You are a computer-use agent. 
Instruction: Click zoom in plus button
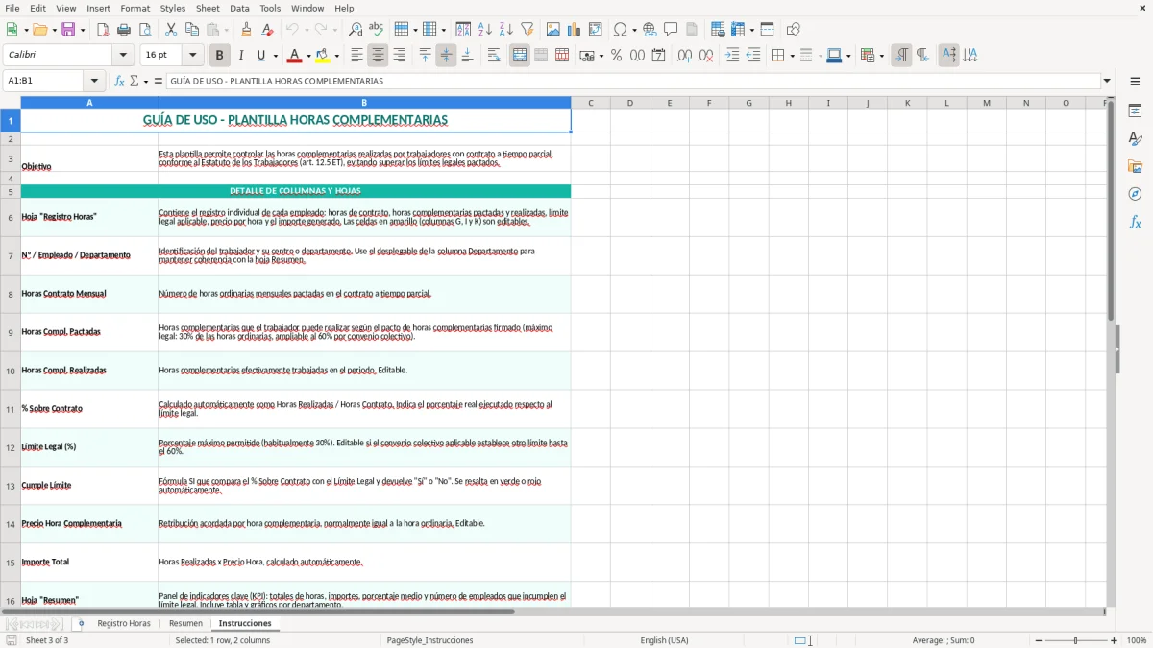[x=1115, y=640]
